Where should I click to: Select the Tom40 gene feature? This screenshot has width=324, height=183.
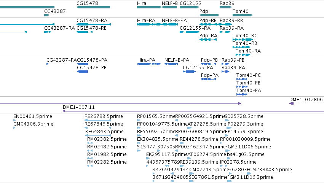243,15
